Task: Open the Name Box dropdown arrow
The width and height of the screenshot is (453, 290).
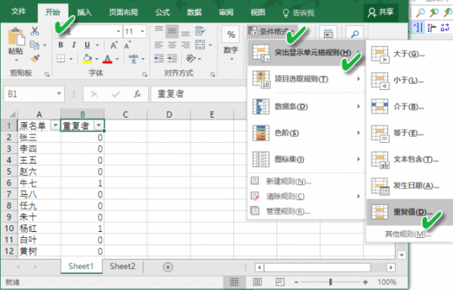Action: coord(59,94)
